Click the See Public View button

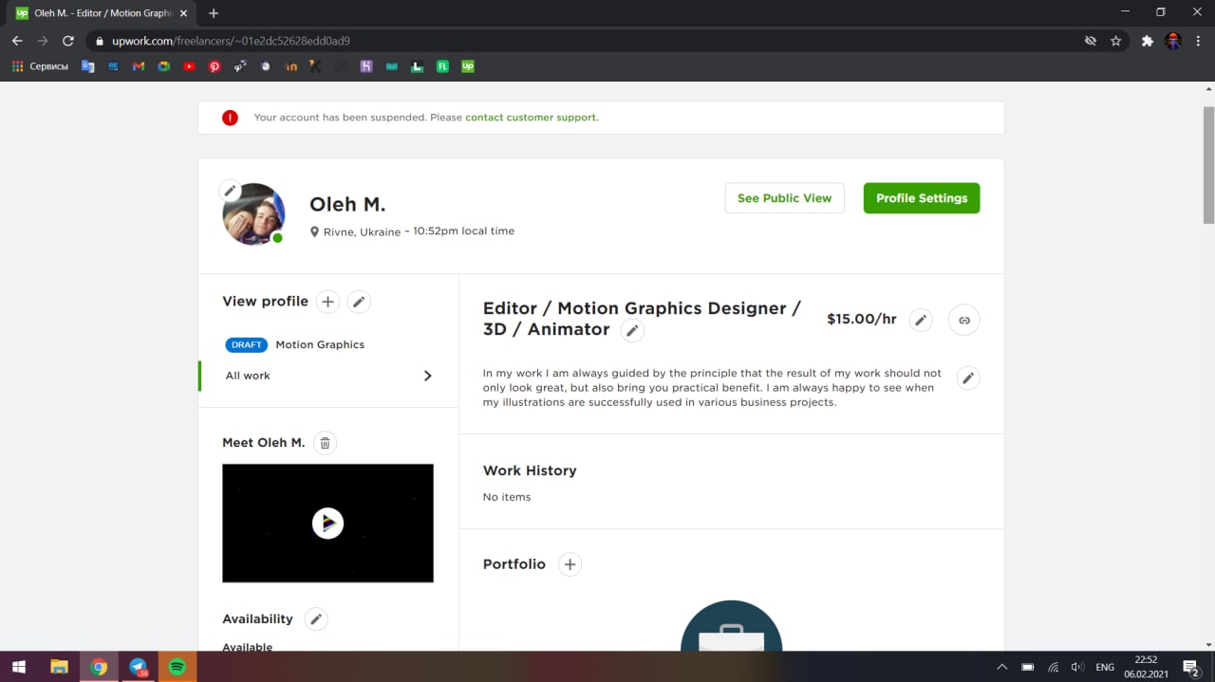[x=784, y=198]
